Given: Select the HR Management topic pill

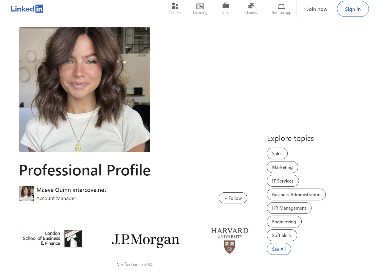Looking at the screenshot, I should click(289, 208).
